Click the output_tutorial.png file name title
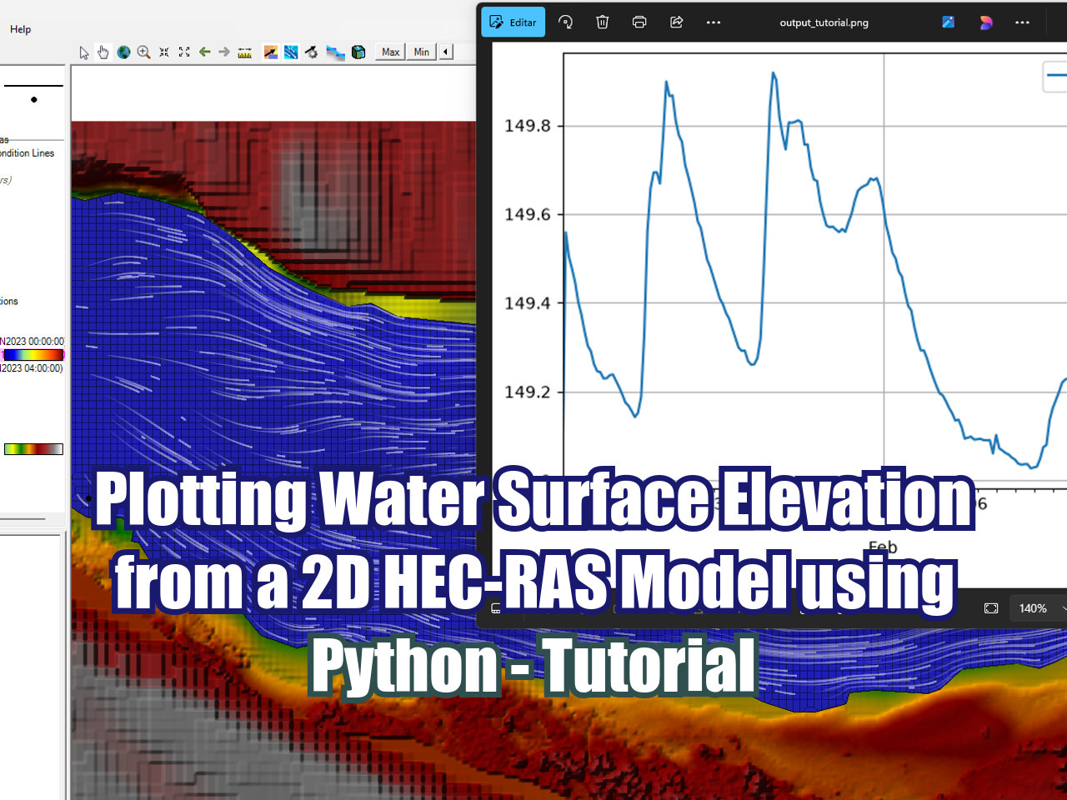 (824, 22)
